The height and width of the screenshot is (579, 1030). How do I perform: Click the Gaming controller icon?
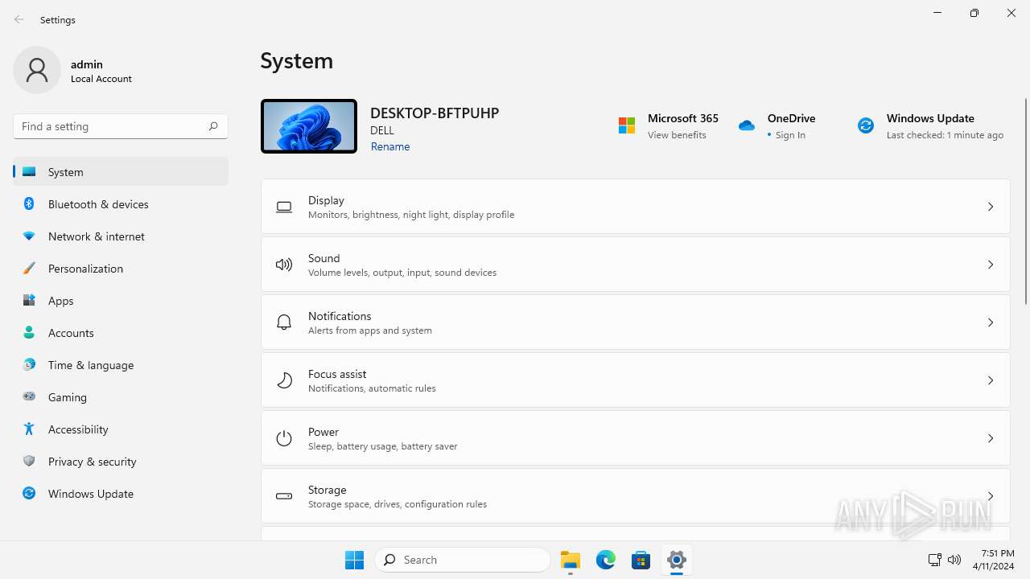click(x=29, y=396)
